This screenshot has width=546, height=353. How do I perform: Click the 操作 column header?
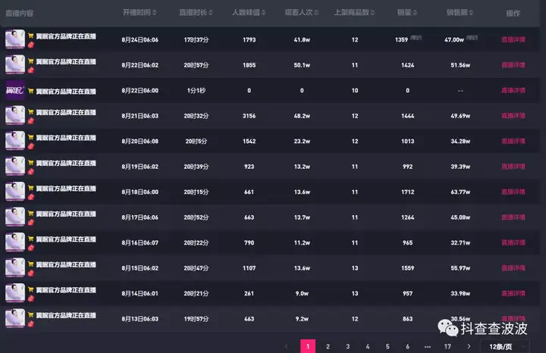click(513, 13)
